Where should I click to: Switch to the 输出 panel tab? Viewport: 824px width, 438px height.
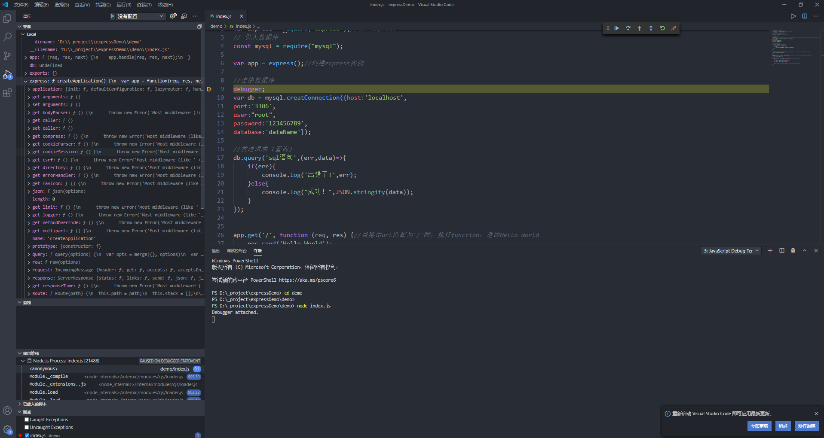click(215, 251)
